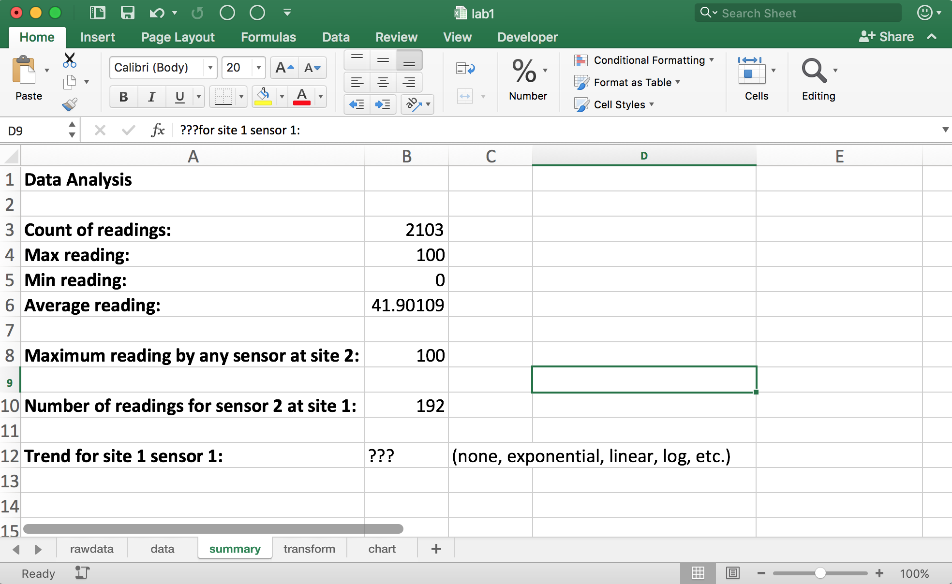This screenshot has width=952, height=584.
Task: Increase font size with the large A icon
Action: coord(284,68)
